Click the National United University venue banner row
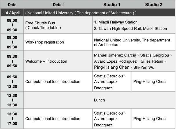 (99, 13)
